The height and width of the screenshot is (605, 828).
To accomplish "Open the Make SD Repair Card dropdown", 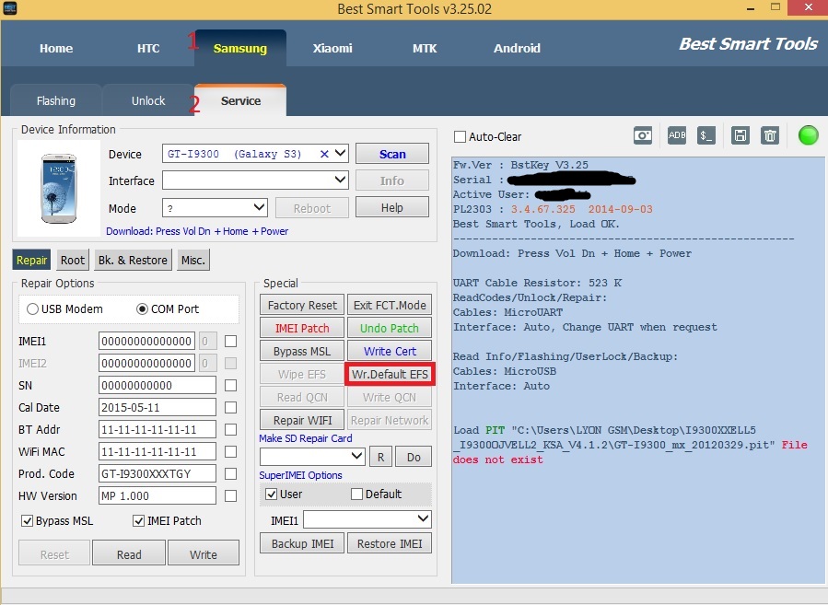I will (x=357, y=456).
